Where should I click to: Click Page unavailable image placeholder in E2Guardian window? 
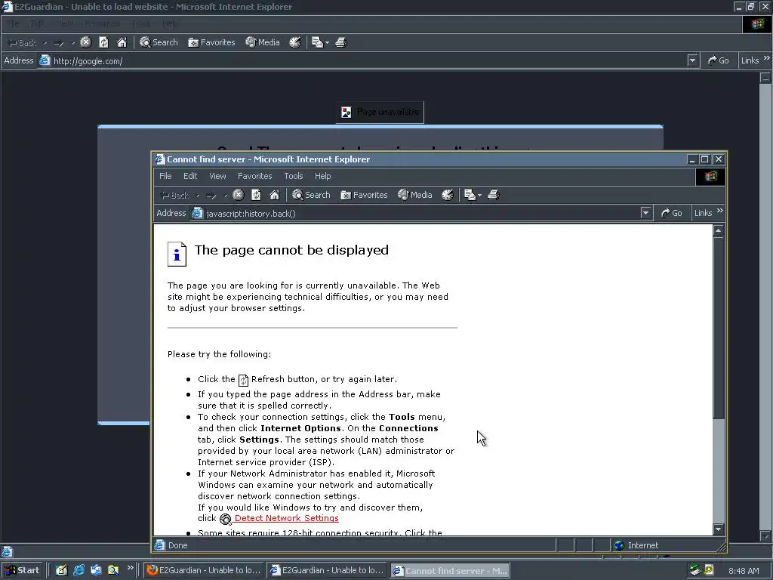(x=380, y=112)
